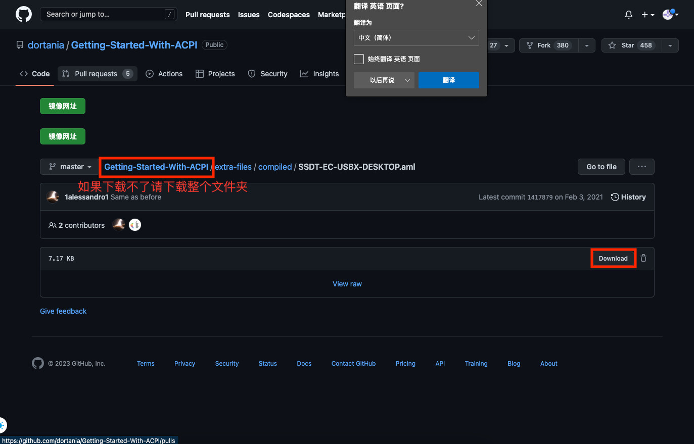The height and width of the screenshot is (444, 694).
Task: Switch to the Security tab
Action: point(268,74)
